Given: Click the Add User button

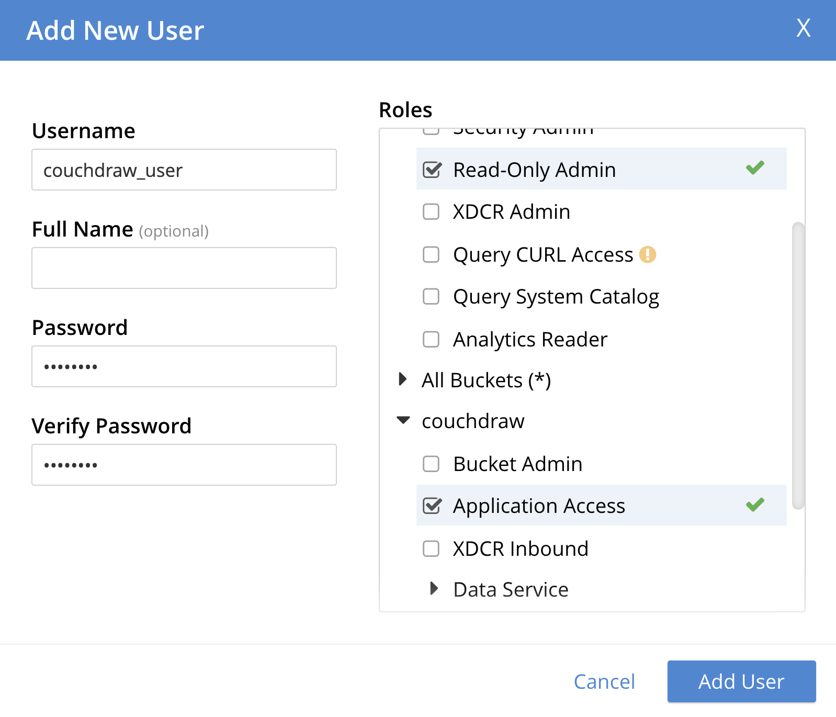Looking at the screenshot, I should point(741,681).
